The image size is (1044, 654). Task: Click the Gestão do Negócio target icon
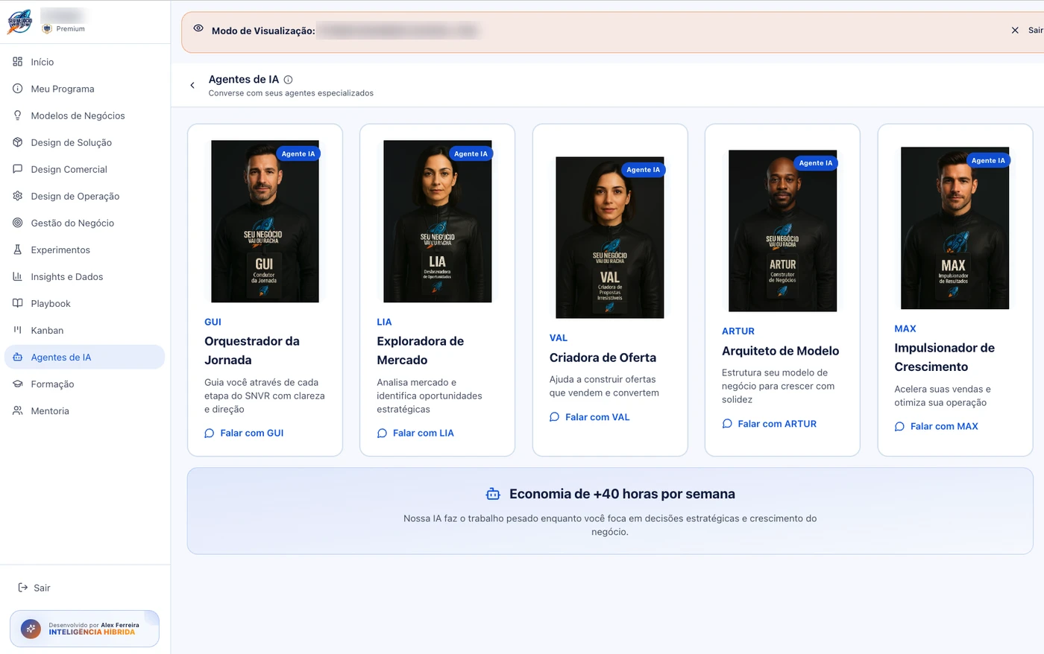[x=18, y=223]
